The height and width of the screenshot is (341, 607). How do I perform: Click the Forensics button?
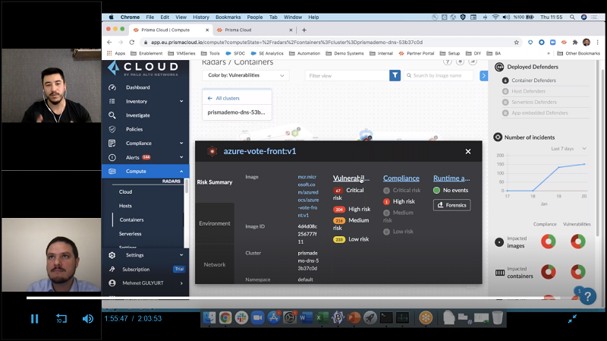pos(451,205)
